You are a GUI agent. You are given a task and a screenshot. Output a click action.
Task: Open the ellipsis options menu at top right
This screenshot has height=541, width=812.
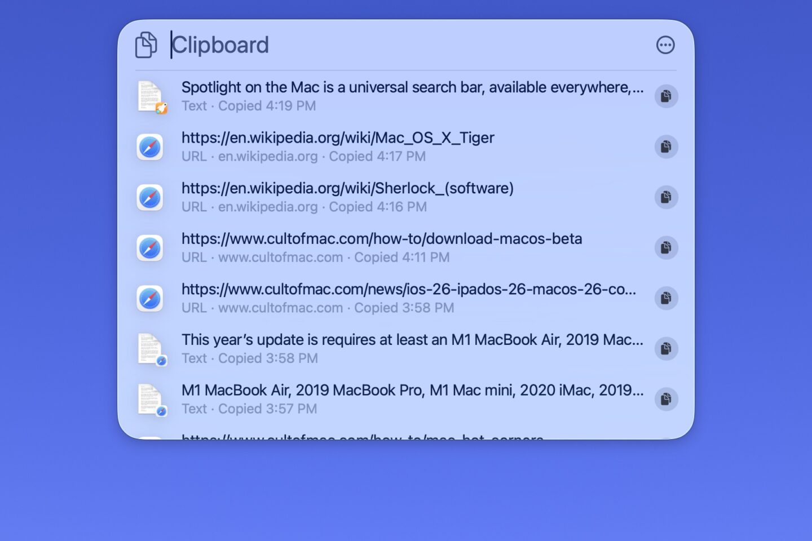point(666,45)
